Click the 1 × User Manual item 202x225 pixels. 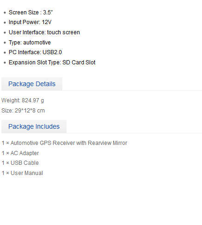[22, 173]
